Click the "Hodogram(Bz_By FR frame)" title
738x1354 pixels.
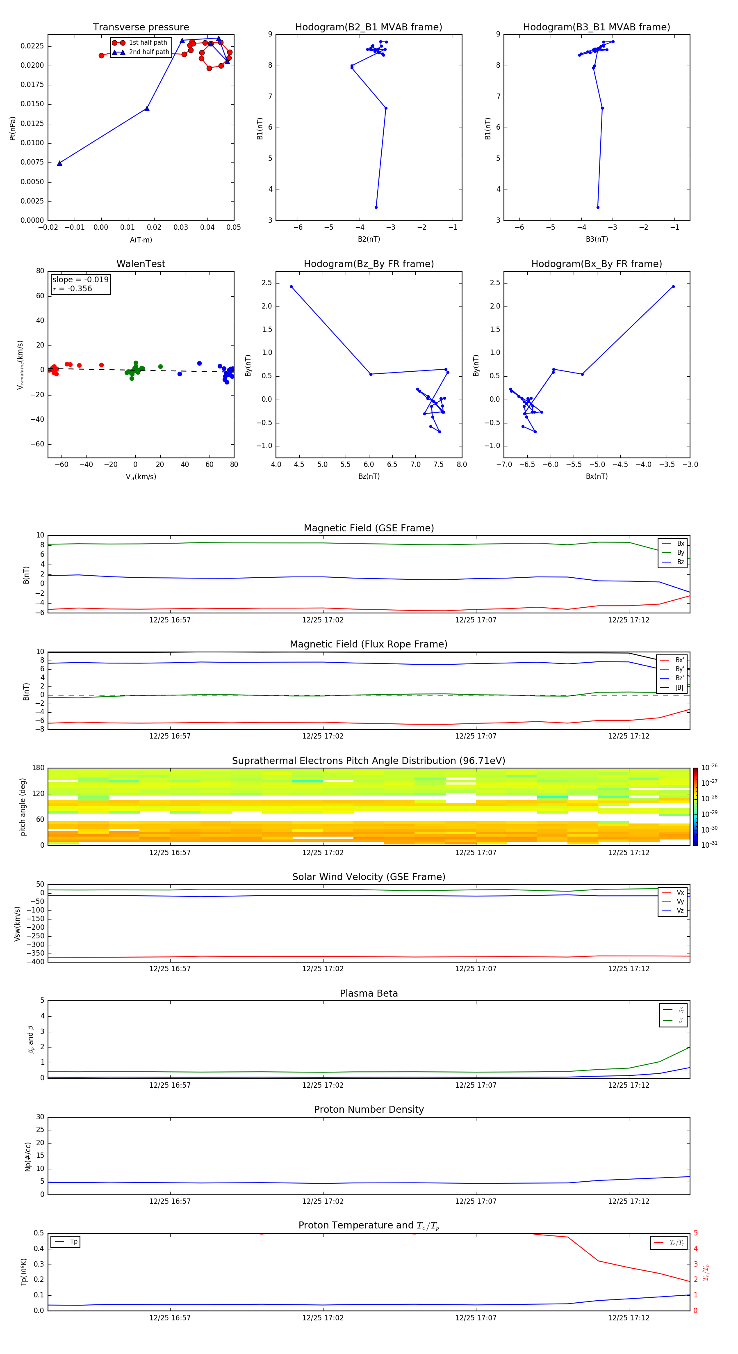pyautogui.click(x=369, y=264)
